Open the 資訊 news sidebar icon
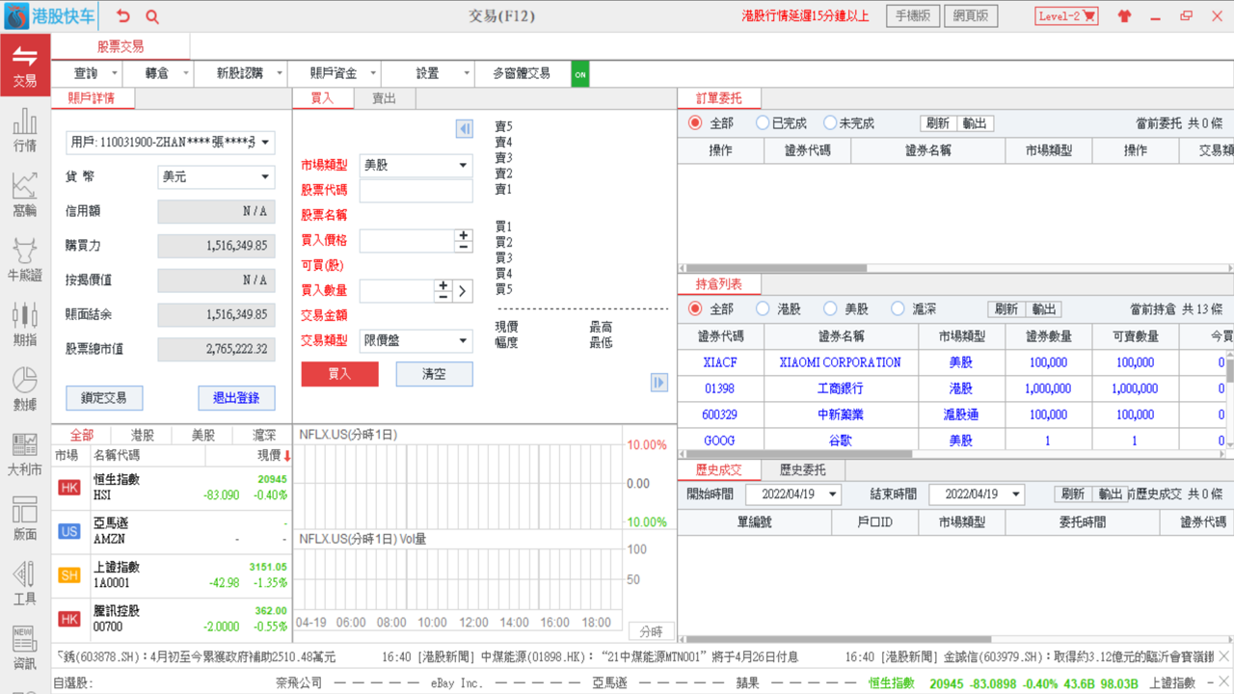This screenshot has height=694, width=1234. tap(25, 649)
